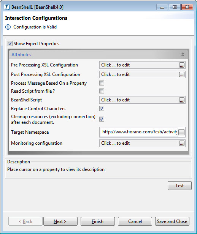
Task: Cancel the configuration dialog
Action: [x=135, y=221]
